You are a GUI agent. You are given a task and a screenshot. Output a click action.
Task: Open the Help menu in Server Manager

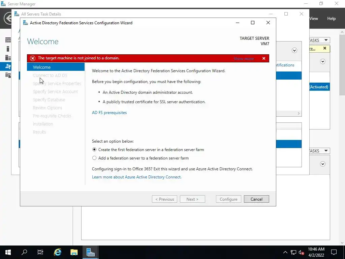click(332, 19)
